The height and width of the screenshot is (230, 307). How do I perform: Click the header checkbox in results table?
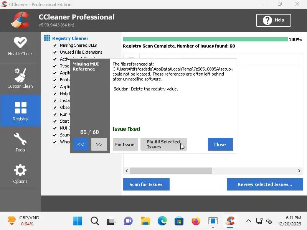pos(131,58)
